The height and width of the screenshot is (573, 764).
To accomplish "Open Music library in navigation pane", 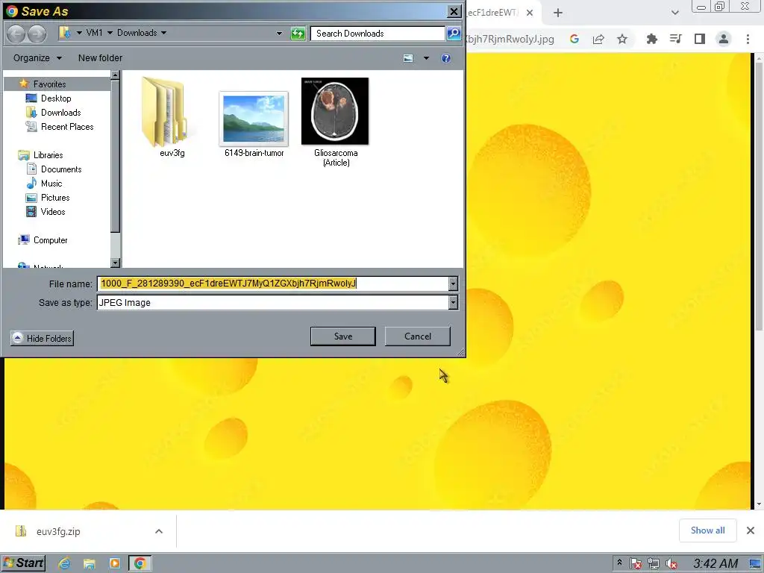I will coord(51,184).
